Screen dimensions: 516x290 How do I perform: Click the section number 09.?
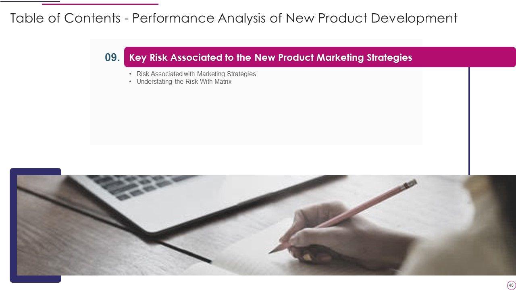(112, 58)
